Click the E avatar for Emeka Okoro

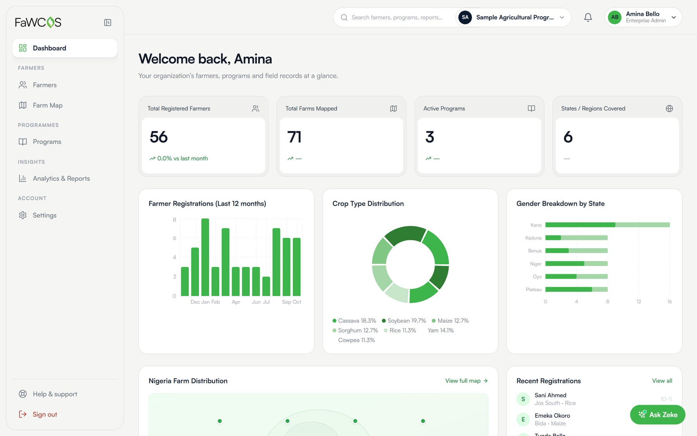[x=523, y=419]
